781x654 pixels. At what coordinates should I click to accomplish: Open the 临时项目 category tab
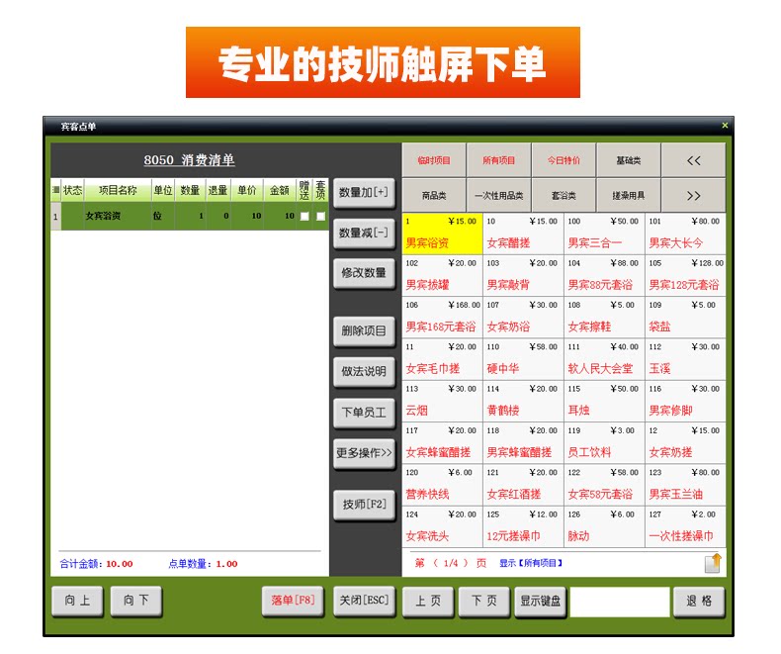[434, 160]
